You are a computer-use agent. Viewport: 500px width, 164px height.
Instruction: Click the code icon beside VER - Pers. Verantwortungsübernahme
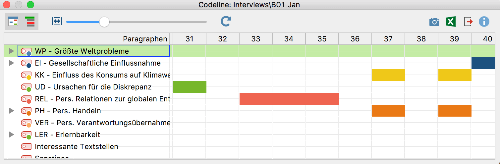coord(26,123)
